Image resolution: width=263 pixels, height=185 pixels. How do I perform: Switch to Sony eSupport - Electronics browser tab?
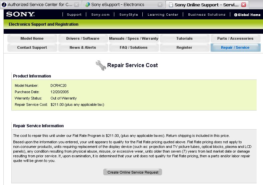tap(124, 5)
